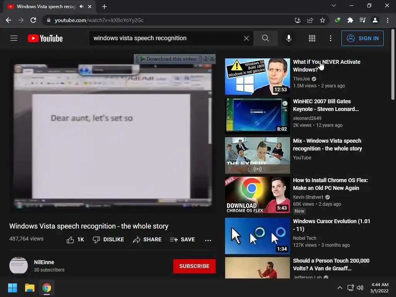The width and height of the screenshot is (396, 297).
Task: Click ThioJoe channel name
Action: [x=301, y=79]
